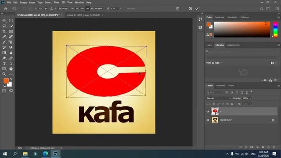Select the Rectangular Marquee tool
Screen dimensions: 281x158
11,21
